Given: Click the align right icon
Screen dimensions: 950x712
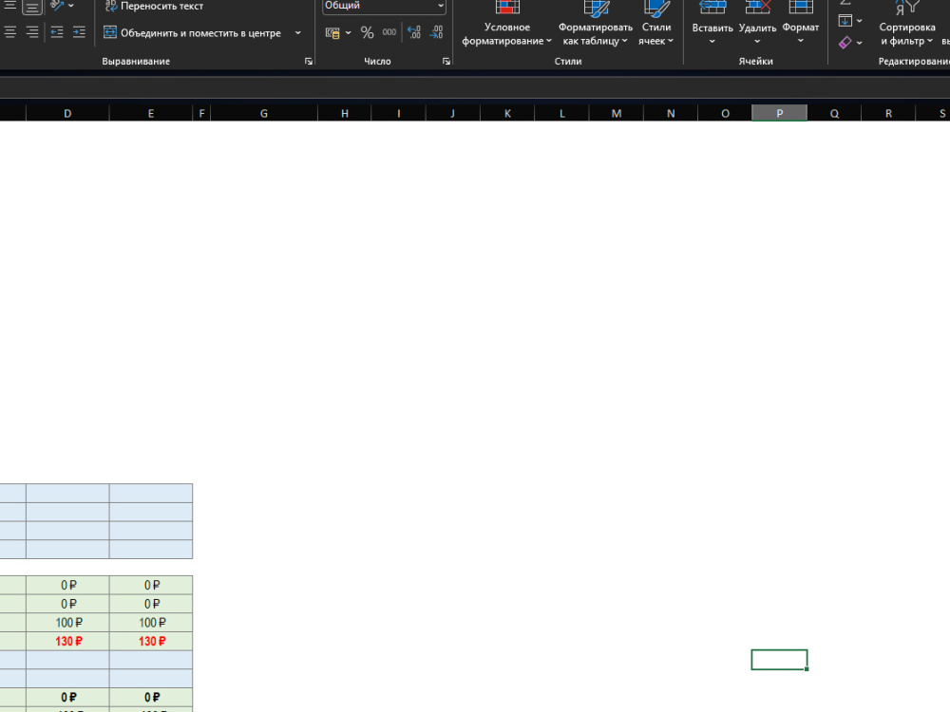Looking at the screenshot, I should click(32, 32).
